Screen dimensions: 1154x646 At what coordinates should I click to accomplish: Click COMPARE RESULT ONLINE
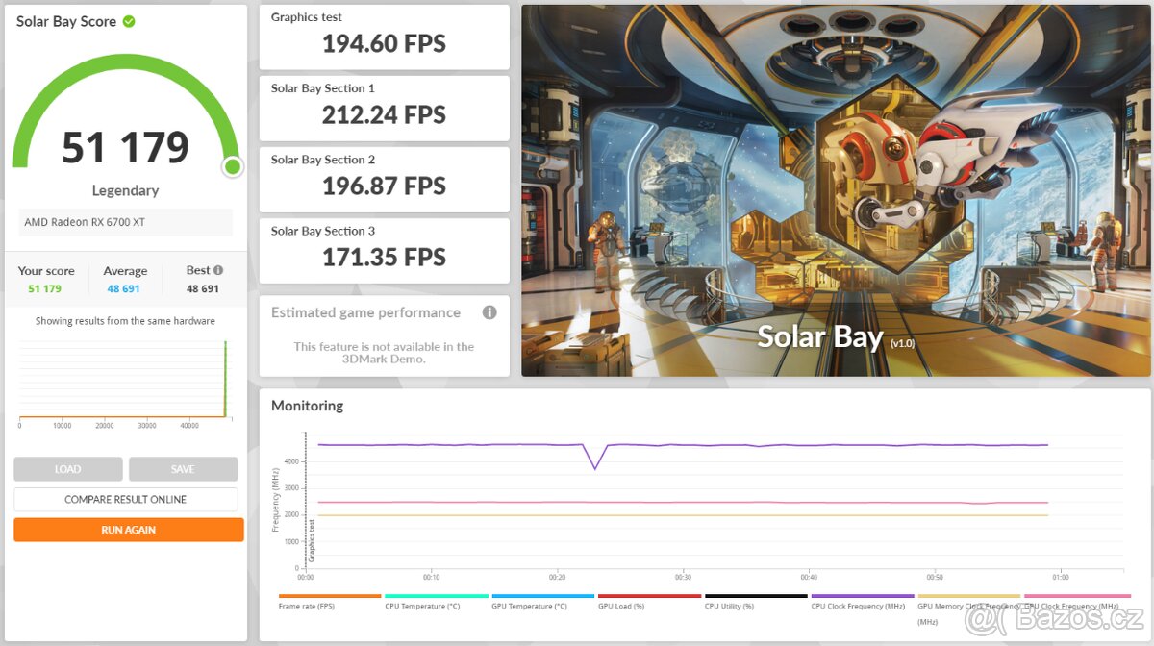125,500
